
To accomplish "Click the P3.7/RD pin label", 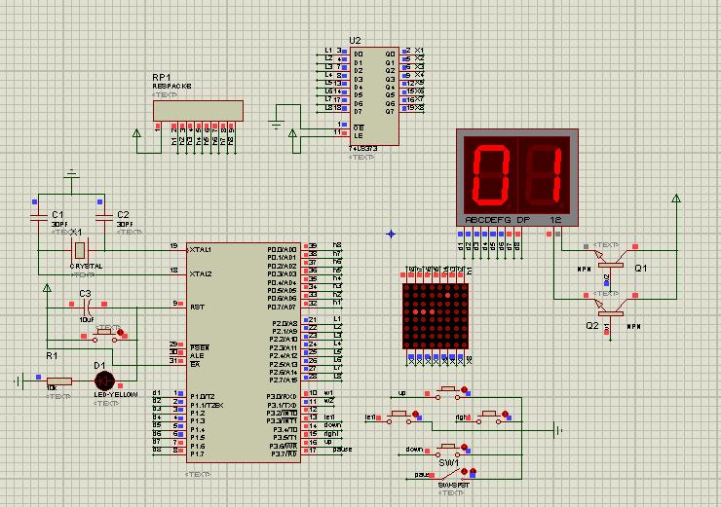I will coord(284,454).
